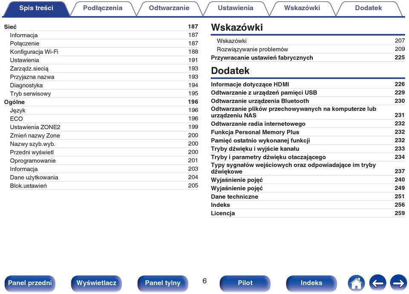409x294 pixels.
Task: Open Zmień nazwy Zone entry
Action: (x=104, y=135)
